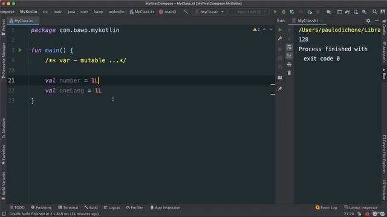The image size is (387, 217).
Task: Open the Event Log
Action: click(x=326, y=207)
